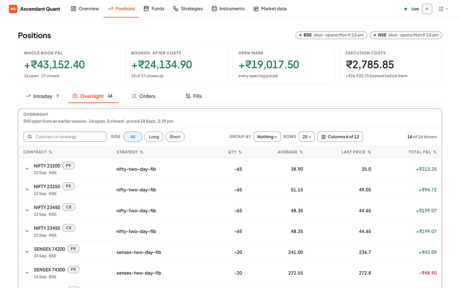Open the Orders tab
The height and width of the screenshot is (288, 460).
144,96
